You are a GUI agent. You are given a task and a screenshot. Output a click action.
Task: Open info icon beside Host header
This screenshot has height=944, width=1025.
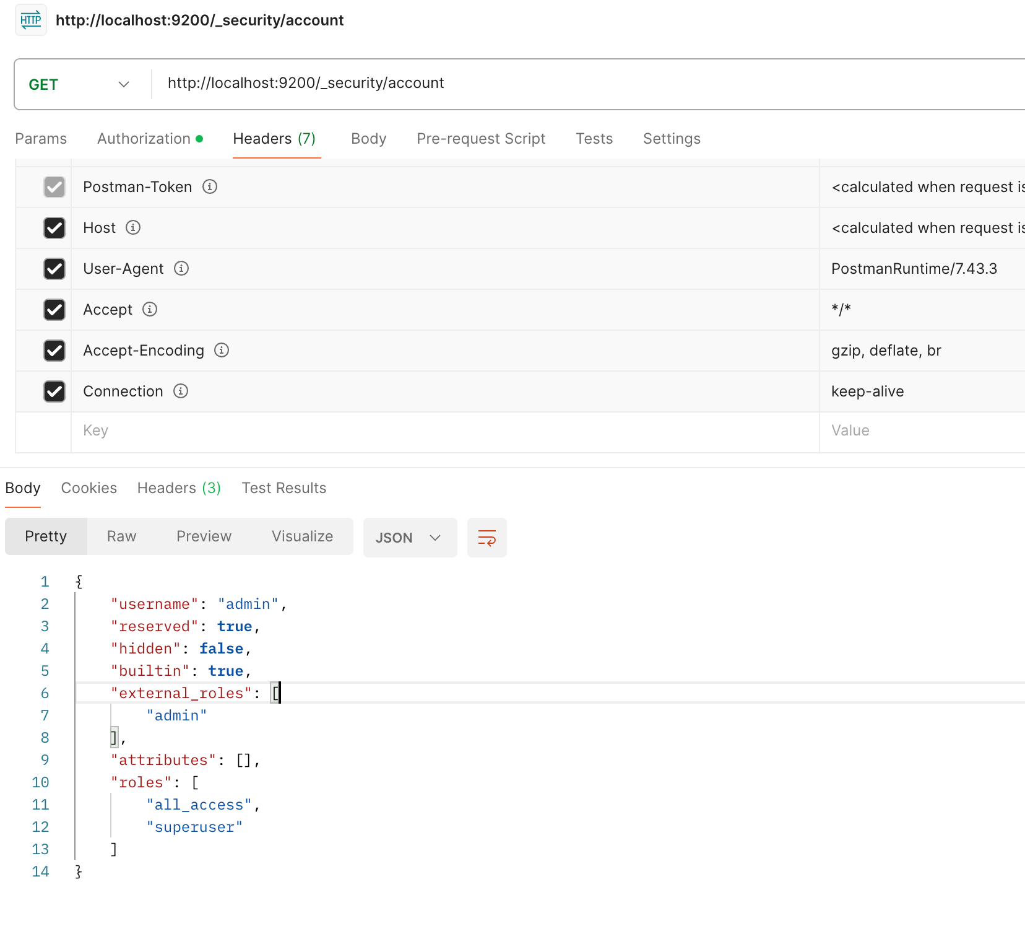133,227
